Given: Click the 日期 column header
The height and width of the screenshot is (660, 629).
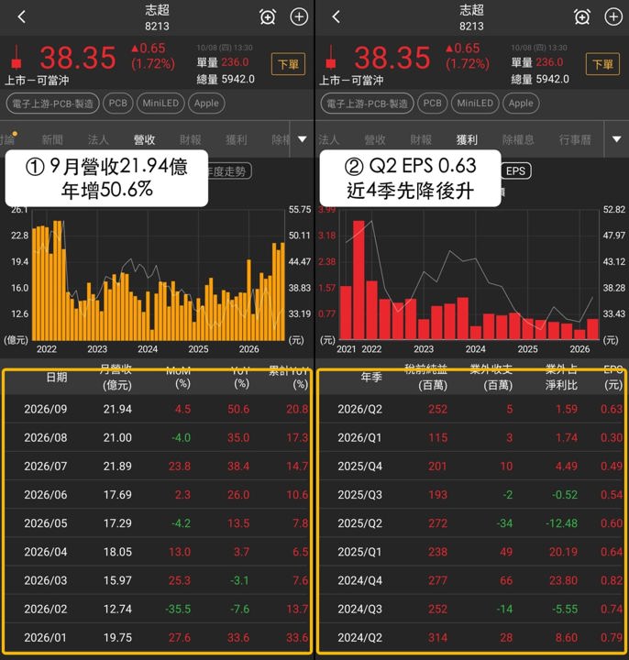Looking at the screenshot, I should coord(57,377).
